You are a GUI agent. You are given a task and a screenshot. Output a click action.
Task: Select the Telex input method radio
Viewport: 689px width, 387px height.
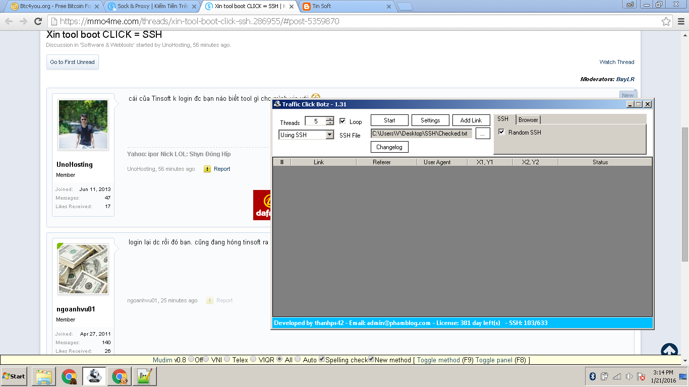227,360
